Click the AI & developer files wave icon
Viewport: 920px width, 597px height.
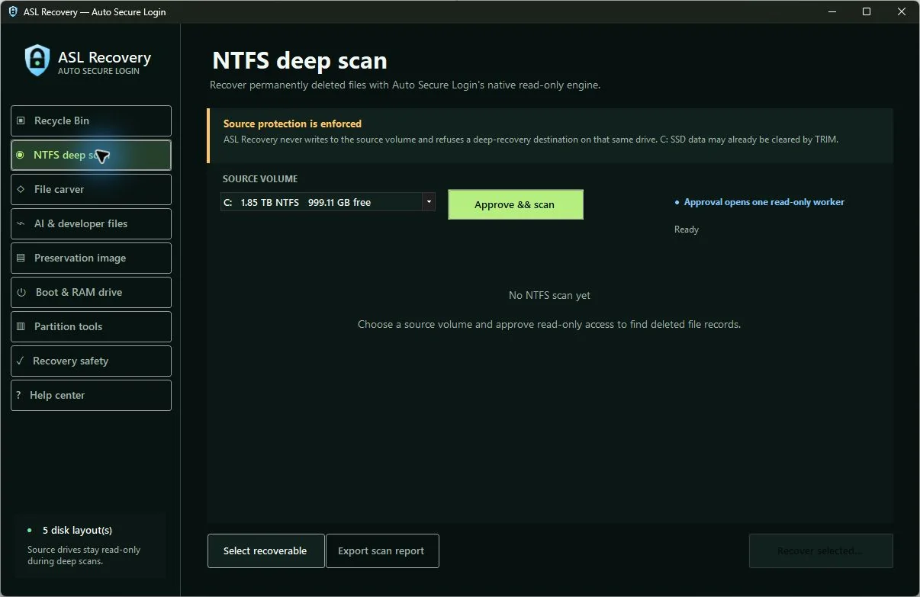point(20,223)
